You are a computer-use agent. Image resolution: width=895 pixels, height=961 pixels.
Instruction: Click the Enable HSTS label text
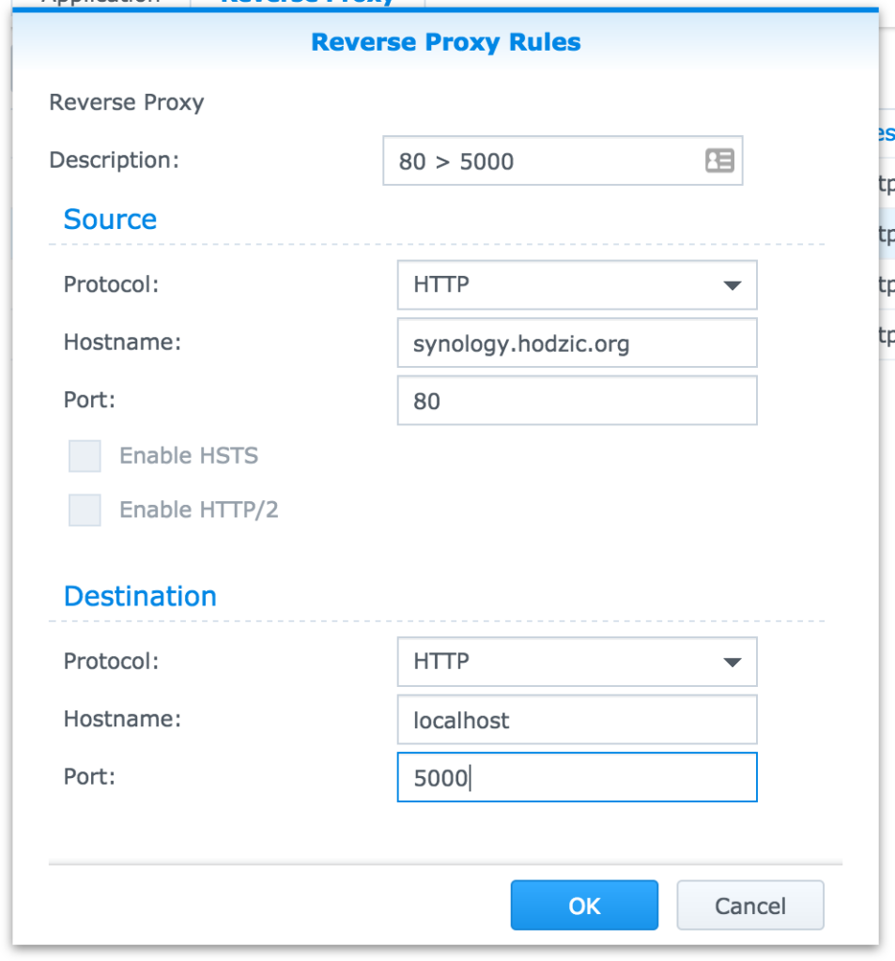pos(189,456)
